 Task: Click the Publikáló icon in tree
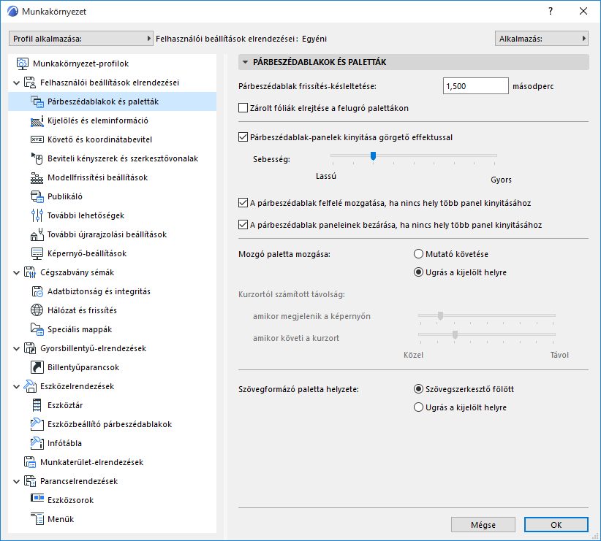point(38,196)
